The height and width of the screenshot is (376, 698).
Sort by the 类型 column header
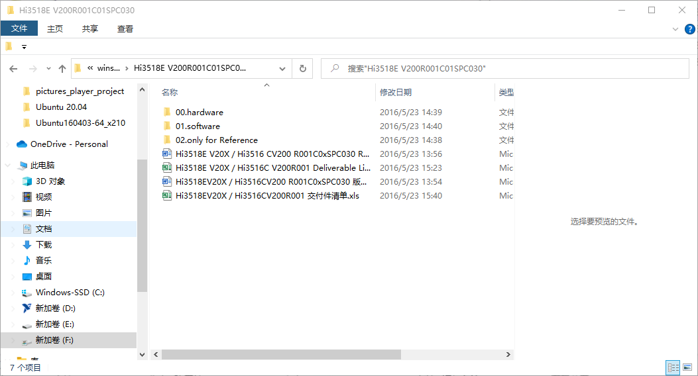[x=505, y=92]
